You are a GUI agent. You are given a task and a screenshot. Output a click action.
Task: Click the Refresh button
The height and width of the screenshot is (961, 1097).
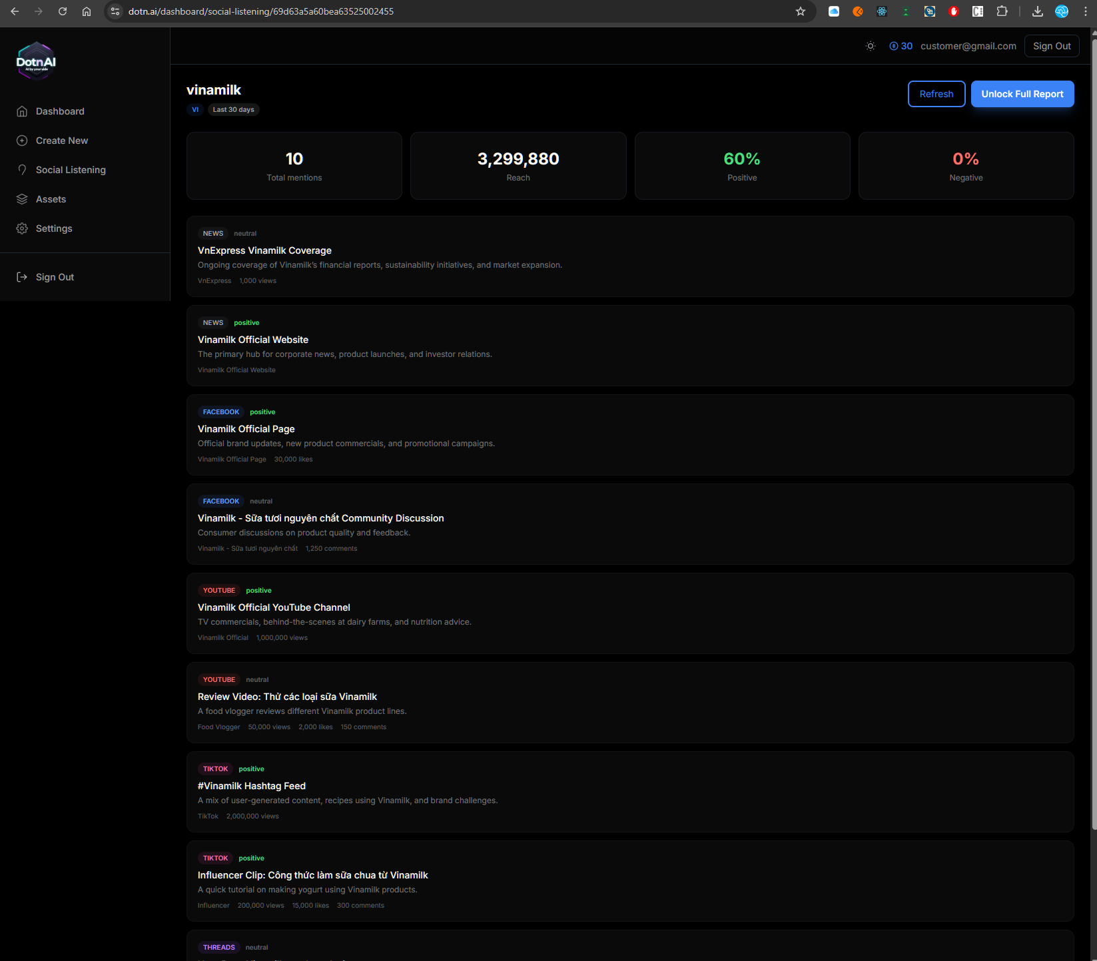click(936, 94)
